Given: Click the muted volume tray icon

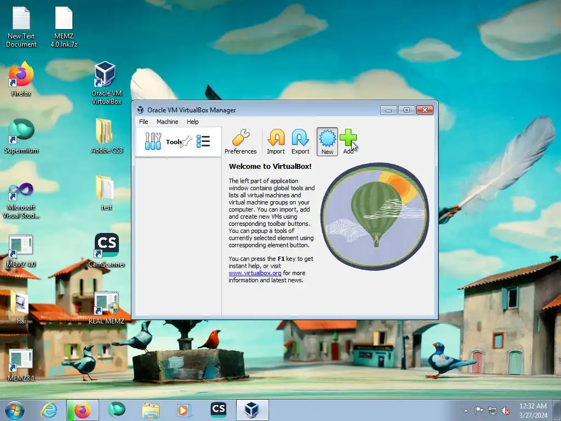Looking at the screenshot, I should [x=506, y=411].
